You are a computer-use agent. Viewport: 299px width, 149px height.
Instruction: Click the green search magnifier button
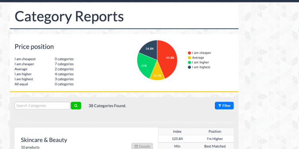point(76,106)
